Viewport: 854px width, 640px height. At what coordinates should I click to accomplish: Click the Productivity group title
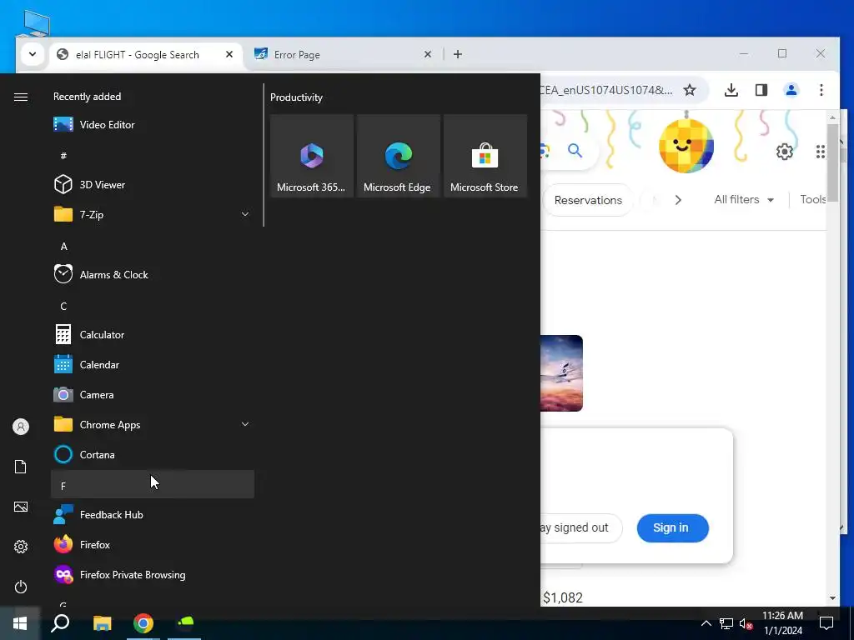point(296,97)
